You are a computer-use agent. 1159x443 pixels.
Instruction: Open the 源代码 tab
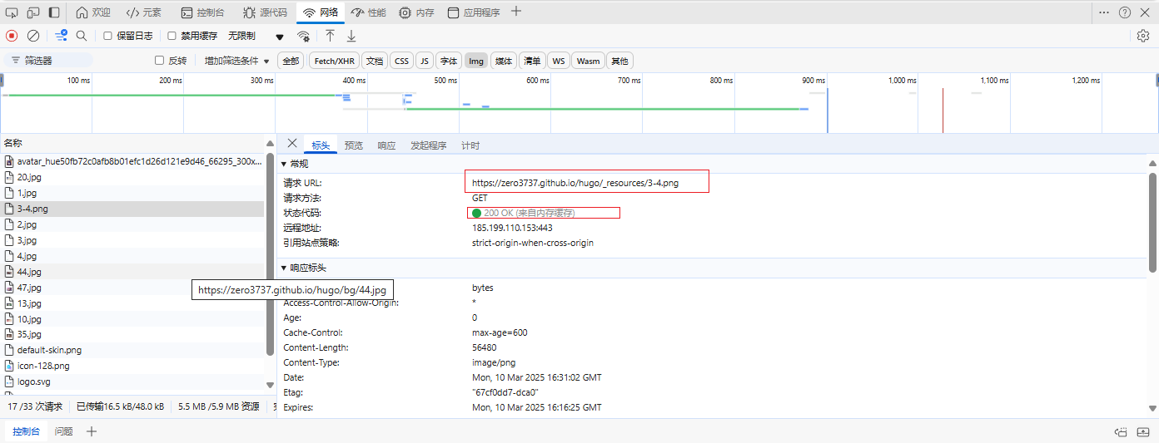pos(265,12)
